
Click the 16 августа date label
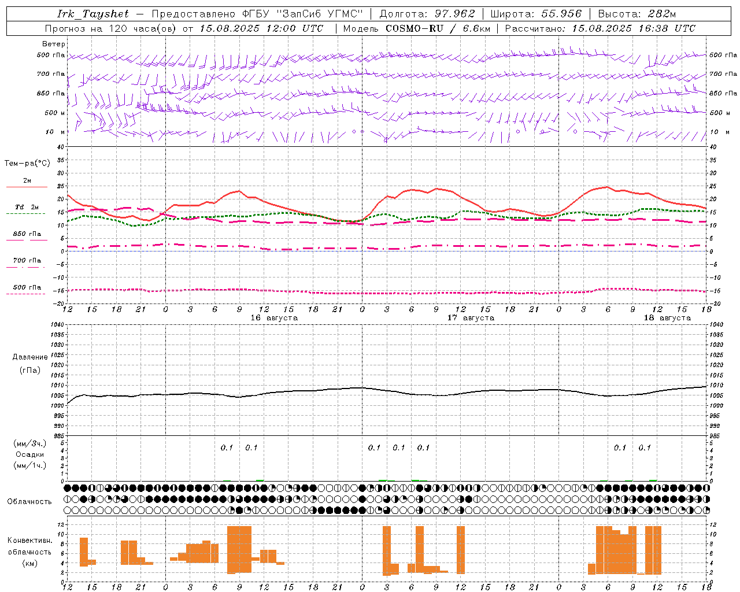pos(274,318)
